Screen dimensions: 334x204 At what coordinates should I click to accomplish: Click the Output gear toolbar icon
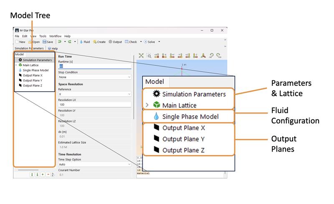(x=115, y=42)
